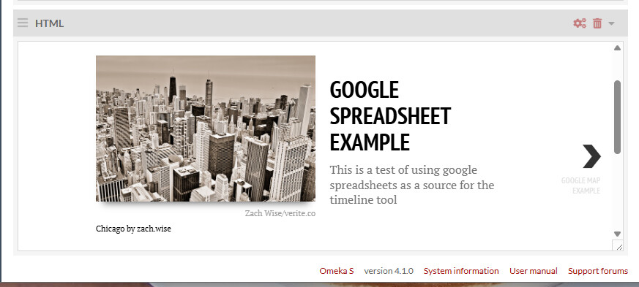
Task: Click the Chicago by zach.wise caption
Action: click(133, 229)
